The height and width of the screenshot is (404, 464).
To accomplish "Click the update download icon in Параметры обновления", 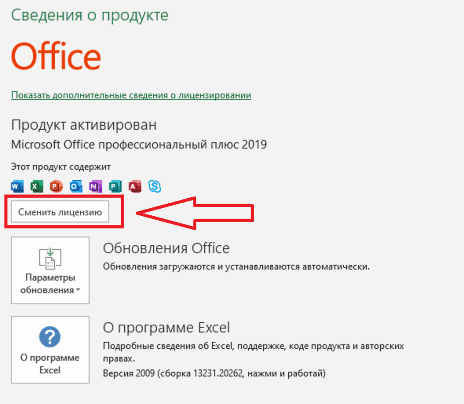I will click(x=50, y=258).
